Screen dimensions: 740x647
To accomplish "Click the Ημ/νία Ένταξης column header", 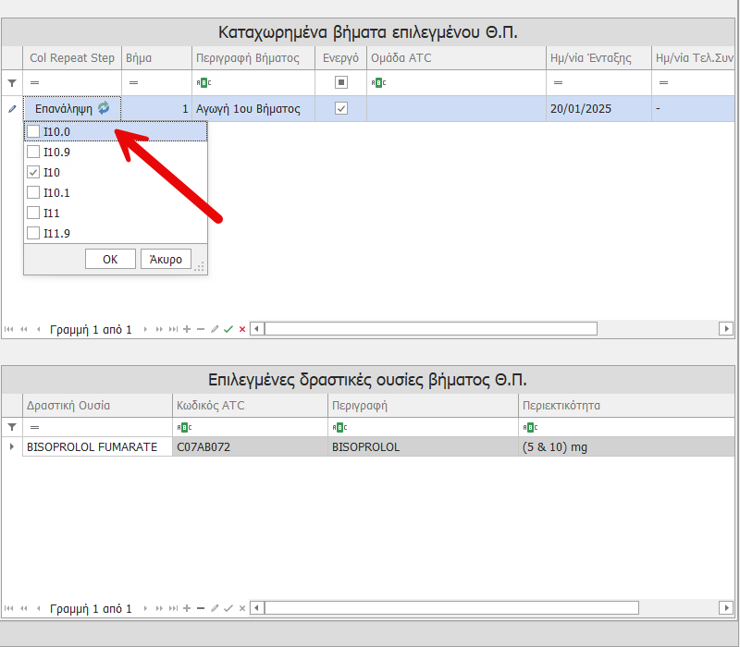I will click(x=598, y=58).
